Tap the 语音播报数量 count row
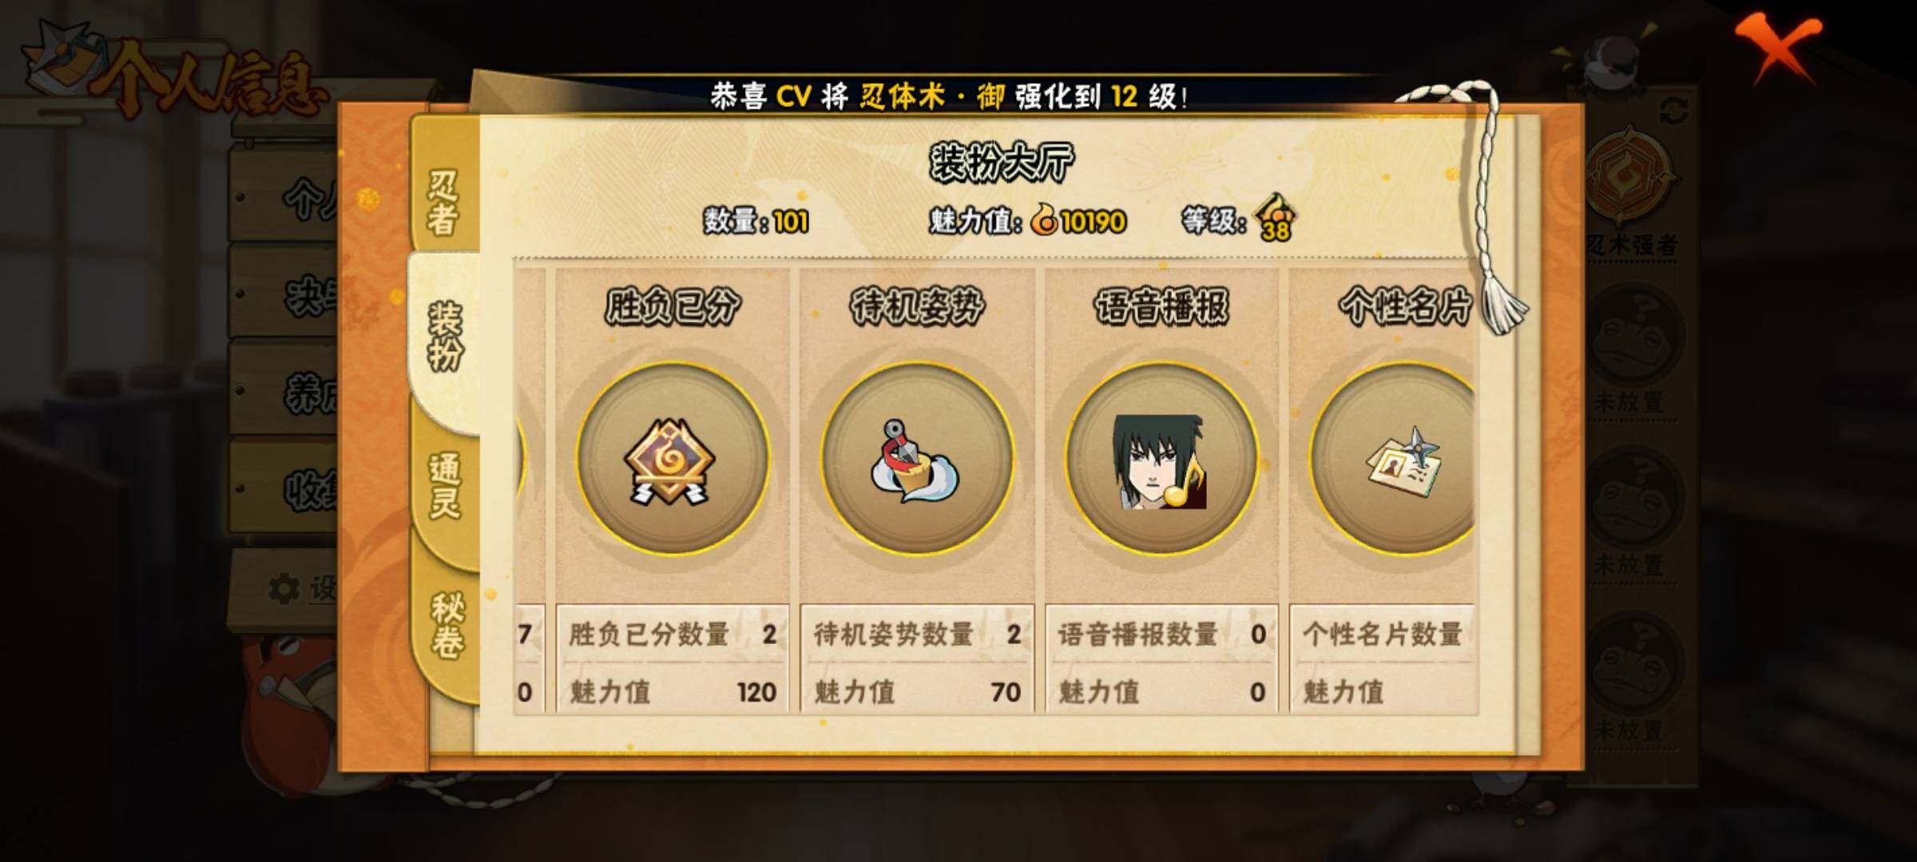The height and width of the screenshot is (862, 1917). tap(1161, 635)
